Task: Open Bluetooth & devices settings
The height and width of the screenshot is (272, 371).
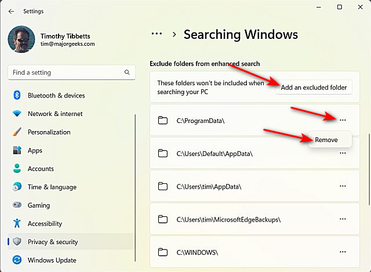Action: coord(56,96)
